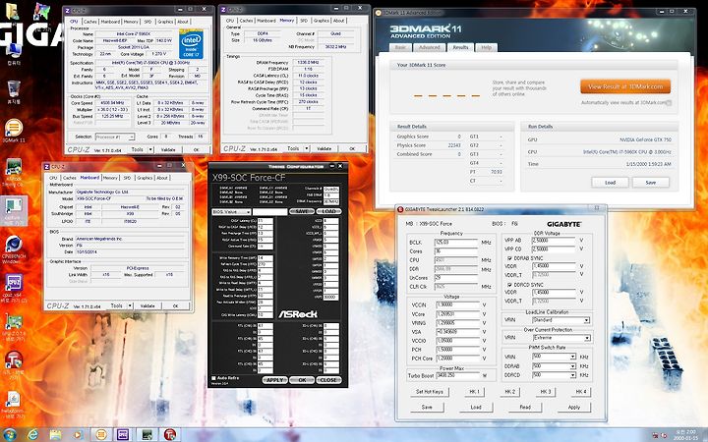Click the Apply button in TweakLauncher
This screenshot has width=708, height=442.
[x=574, y=407]
